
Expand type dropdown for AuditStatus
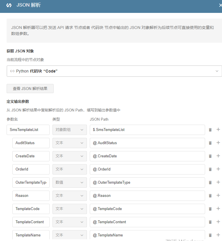point(69,143)
